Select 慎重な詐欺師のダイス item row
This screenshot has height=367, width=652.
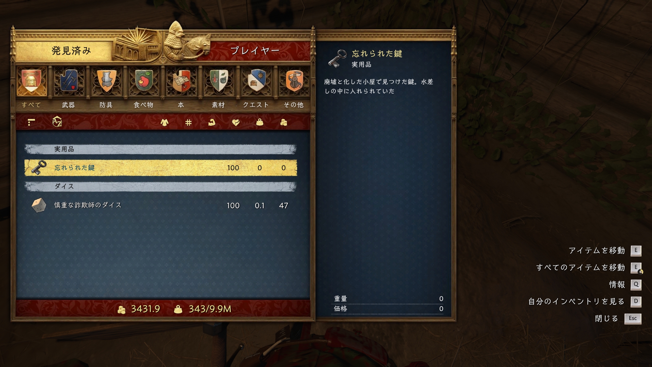click(x=161, y=205)
